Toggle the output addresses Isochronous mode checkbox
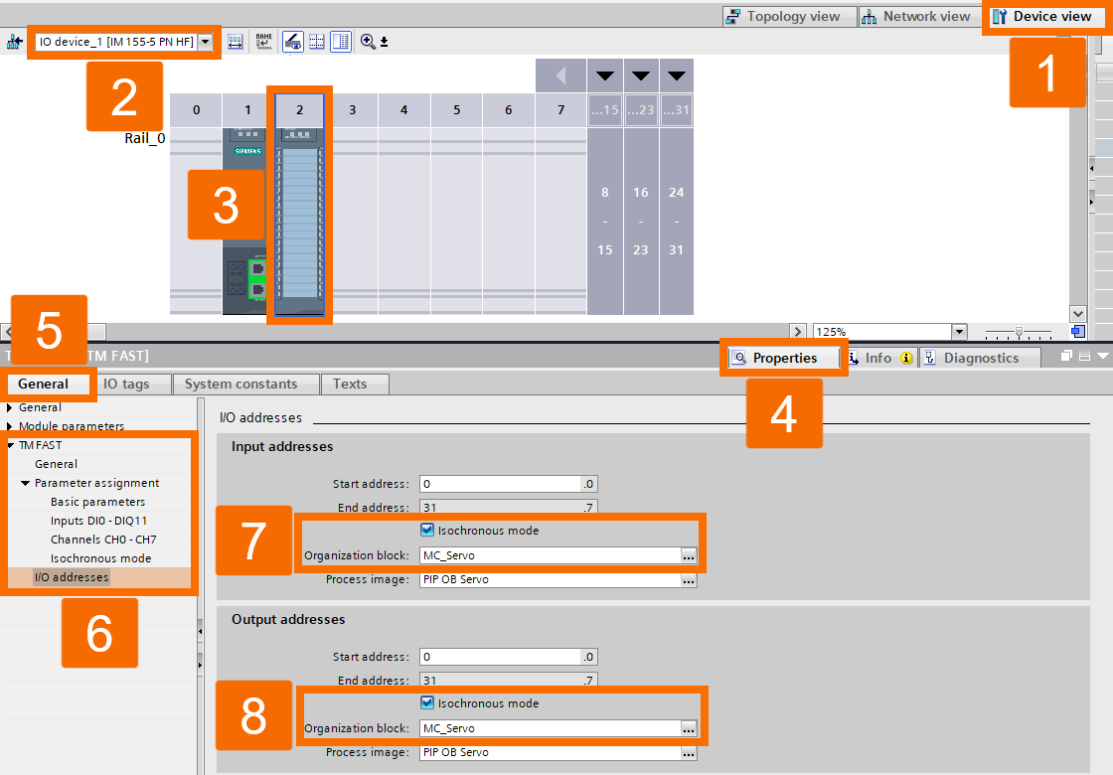 (427, 703)
